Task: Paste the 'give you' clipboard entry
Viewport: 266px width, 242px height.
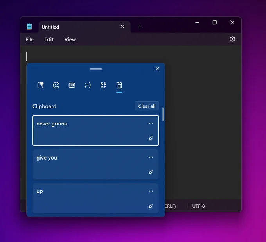Action: [96, 164]
